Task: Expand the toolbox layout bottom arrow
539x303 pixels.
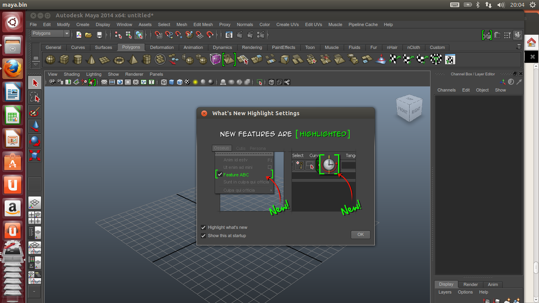Action: pyautogui.click(x=34, y=292)
